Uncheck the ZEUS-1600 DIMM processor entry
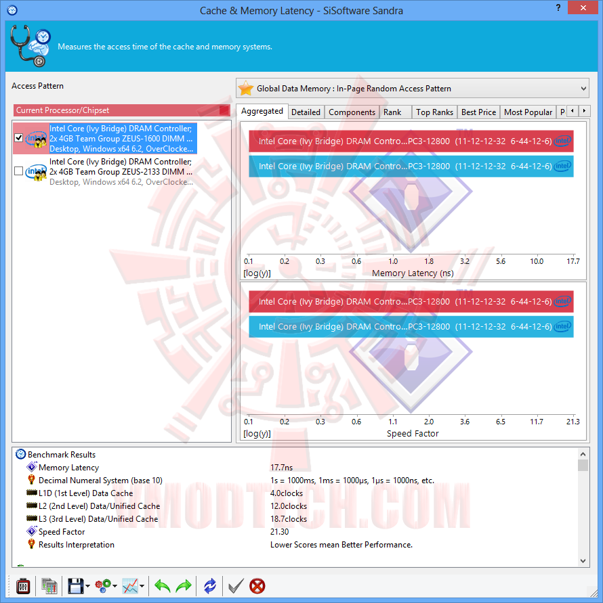The width and height of the screenshot is (603, 603). pyautogui.click(x=18, y=137)
